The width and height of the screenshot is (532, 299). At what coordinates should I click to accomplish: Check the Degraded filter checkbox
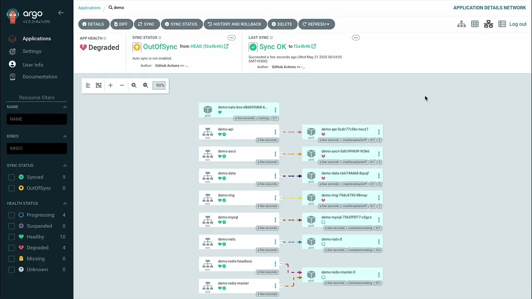click(x=12, y=248)
